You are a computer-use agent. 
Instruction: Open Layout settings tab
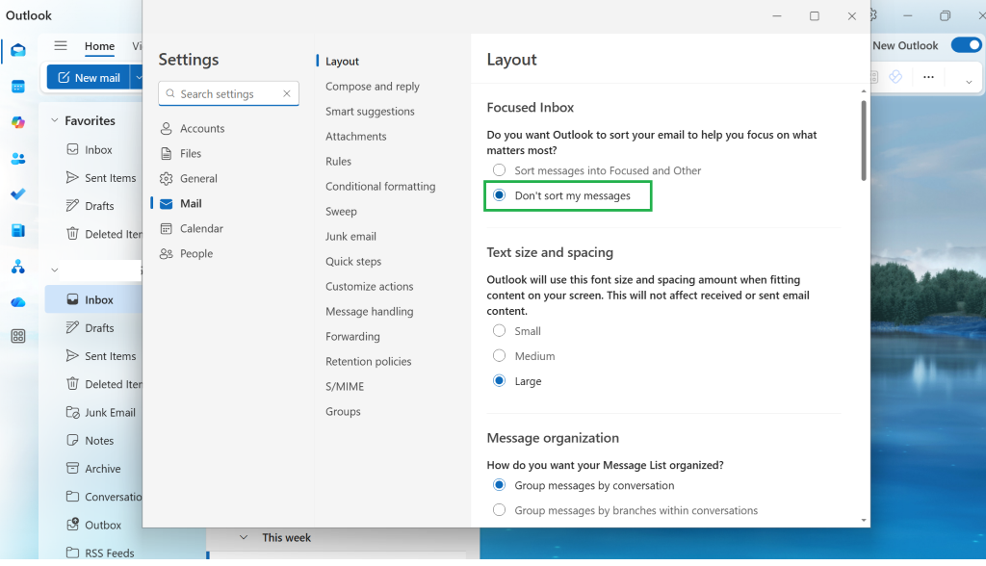click(342, 61)
